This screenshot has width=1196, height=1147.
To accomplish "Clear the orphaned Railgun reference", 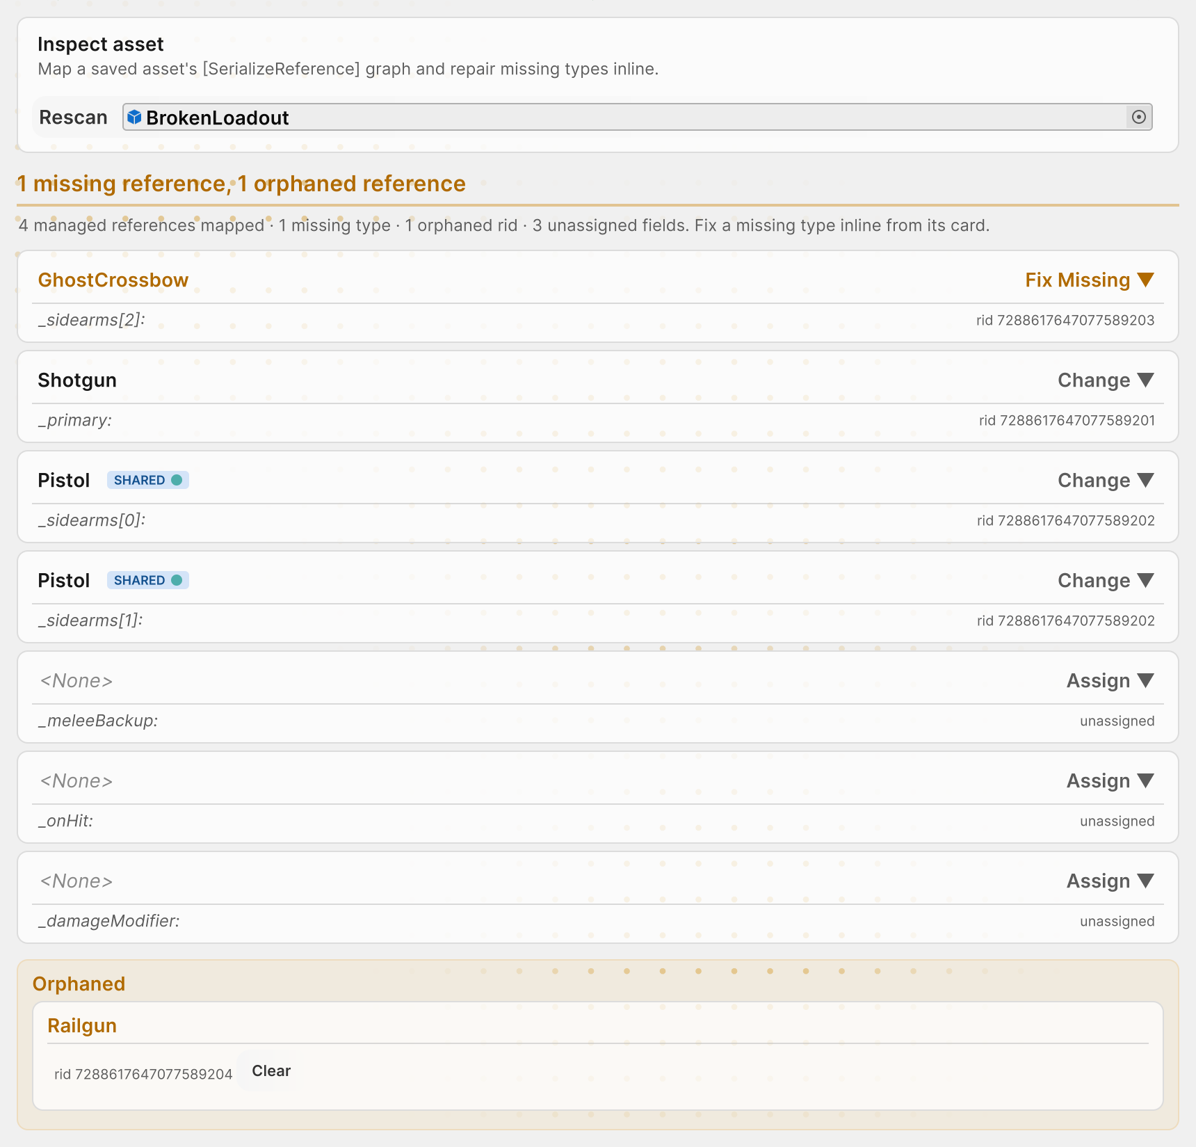I will point(271,1070).
